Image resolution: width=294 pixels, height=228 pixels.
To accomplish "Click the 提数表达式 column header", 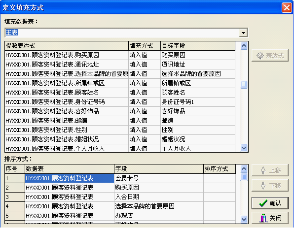I will 67,46.
